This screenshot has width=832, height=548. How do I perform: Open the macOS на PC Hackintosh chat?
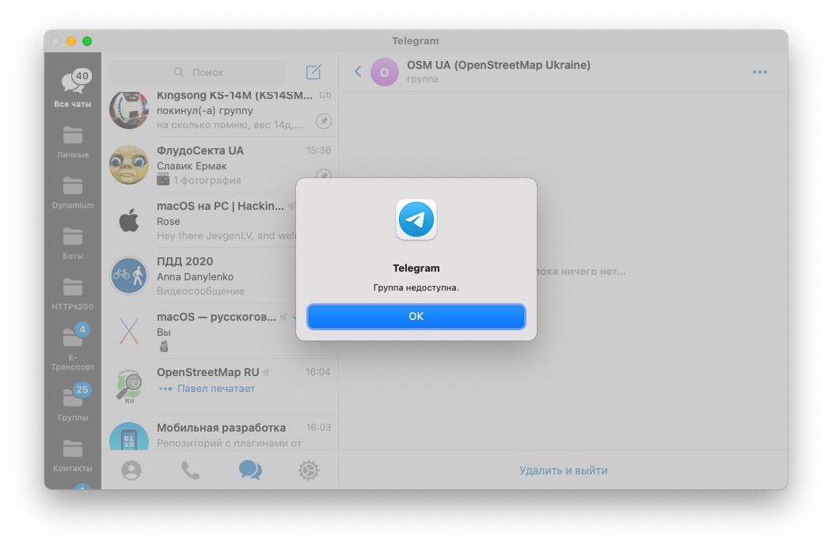click(219, 220)
